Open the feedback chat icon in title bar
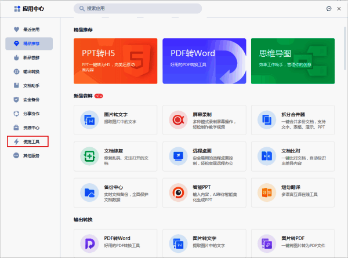Screen dimensions: 348x258 pyautogui.click(x=329, y=9)
